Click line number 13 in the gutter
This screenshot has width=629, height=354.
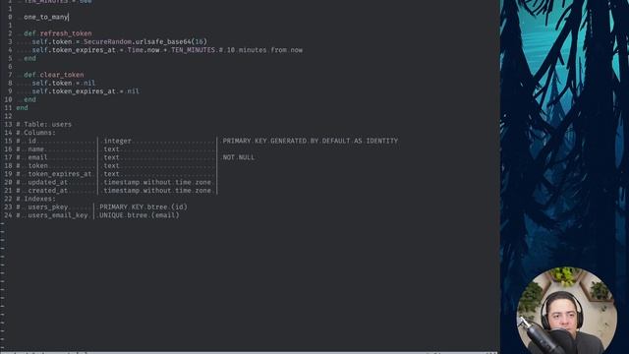8,125
